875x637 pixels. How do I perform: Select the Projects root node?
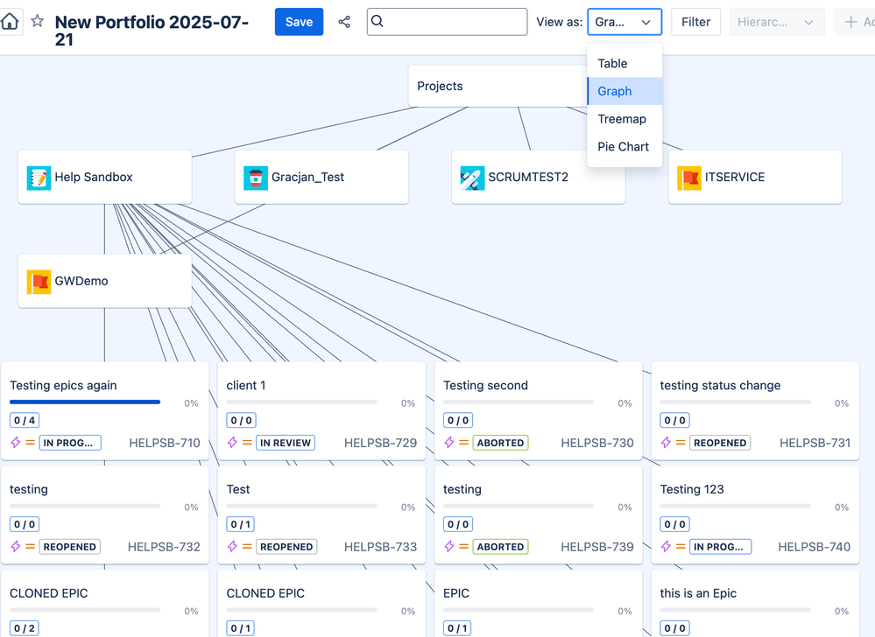pos(497,86)
